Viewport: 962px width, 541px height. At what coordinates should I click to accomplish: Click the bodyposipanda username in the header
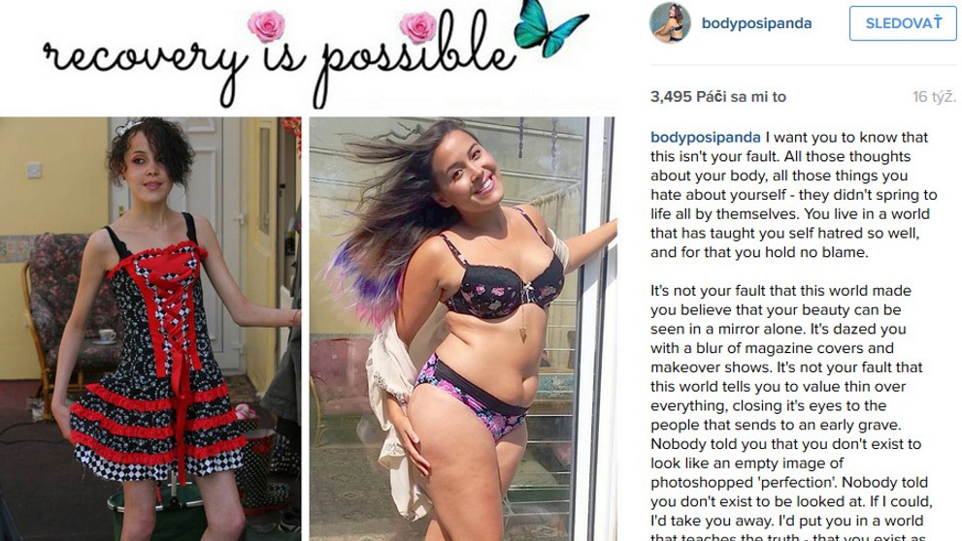click(756, 23)
